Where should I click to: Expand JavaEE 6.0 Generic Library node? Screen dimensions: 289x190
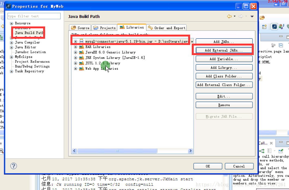tap(76, 52)
